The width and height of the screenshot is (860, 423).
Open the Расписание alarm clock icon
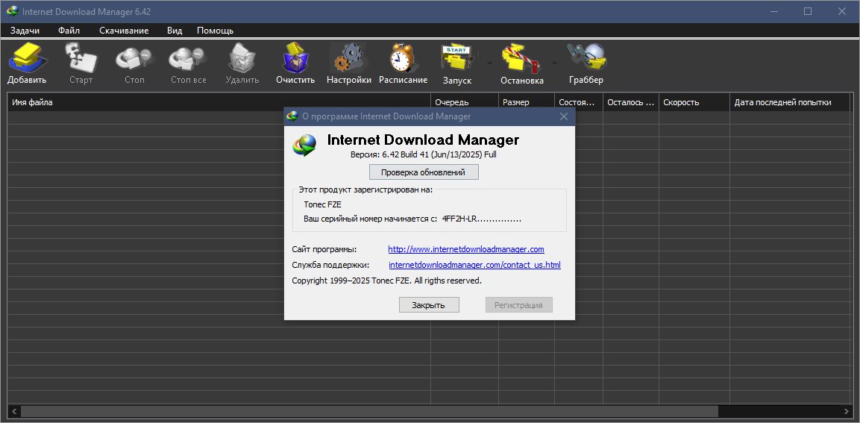pyautogui.click(x=403, y=57)
